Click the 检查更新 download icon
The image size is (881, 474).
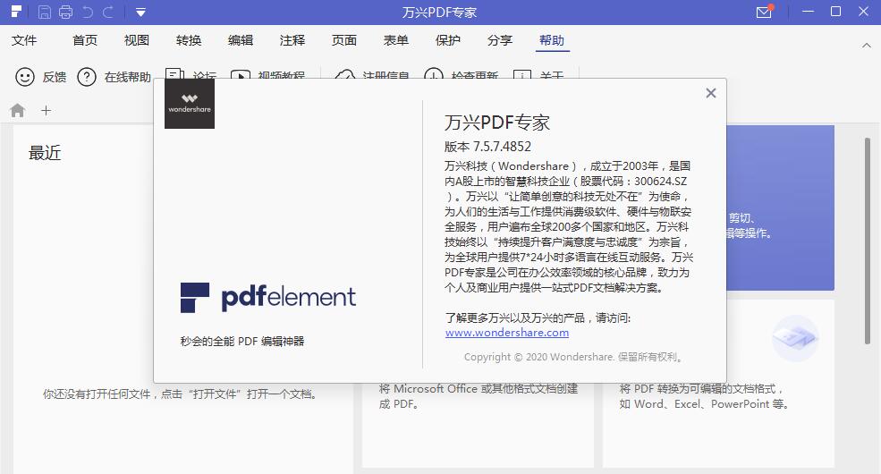434,73
